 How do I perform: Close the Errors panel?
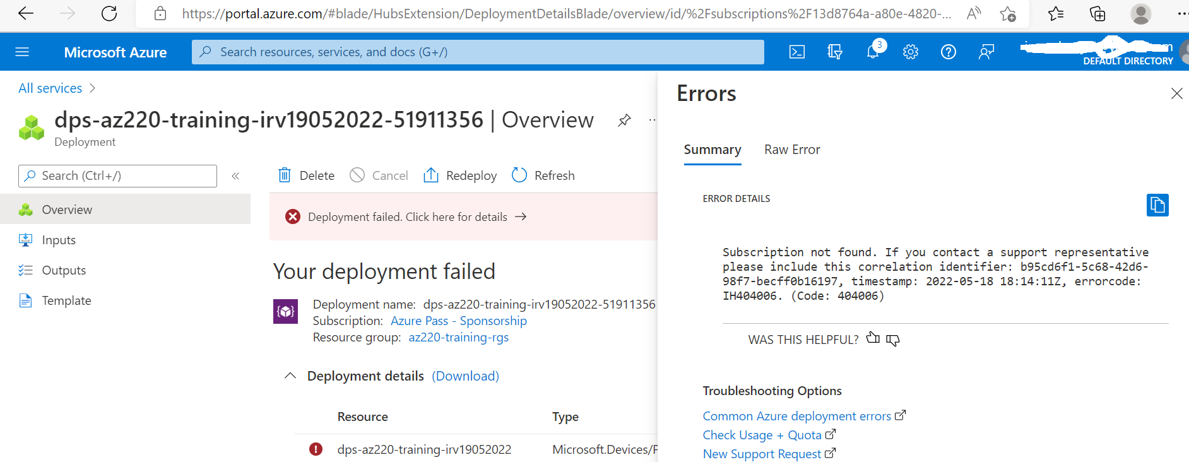click(x=1176, y=94)
